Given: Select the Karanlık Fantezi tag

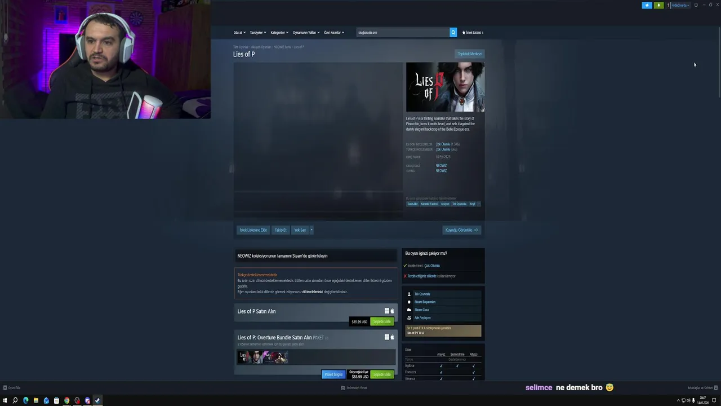Looking at the screenshot, I should coord(429,204).
